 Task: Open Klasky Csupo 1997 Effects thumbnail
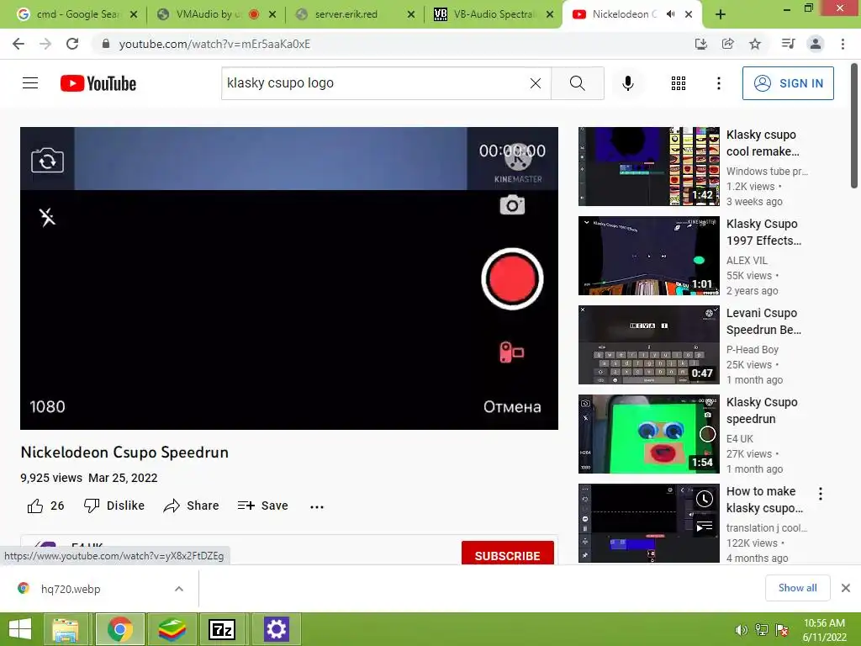[648, 256]
